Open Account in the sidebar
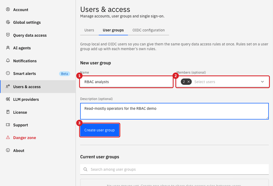The image size is (273, 186). (38, 10)
